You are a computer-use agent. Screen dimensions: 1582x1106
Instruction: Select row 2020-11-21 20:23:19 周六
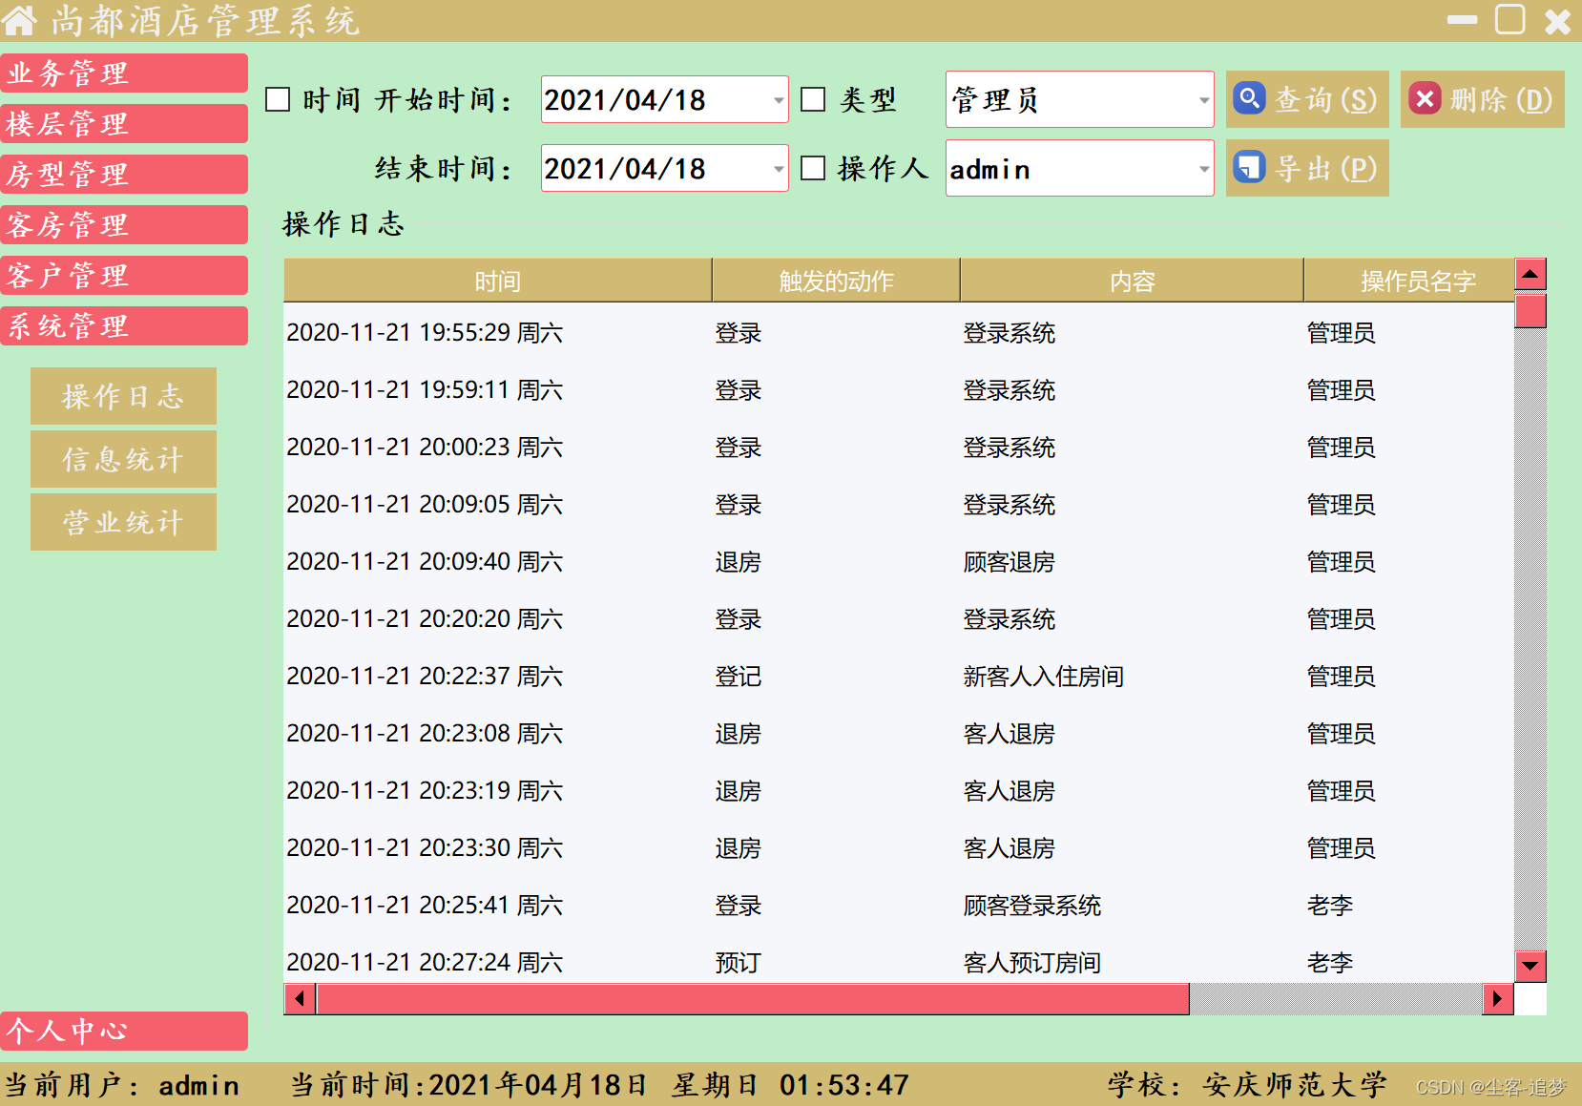[x=899, y=790]
